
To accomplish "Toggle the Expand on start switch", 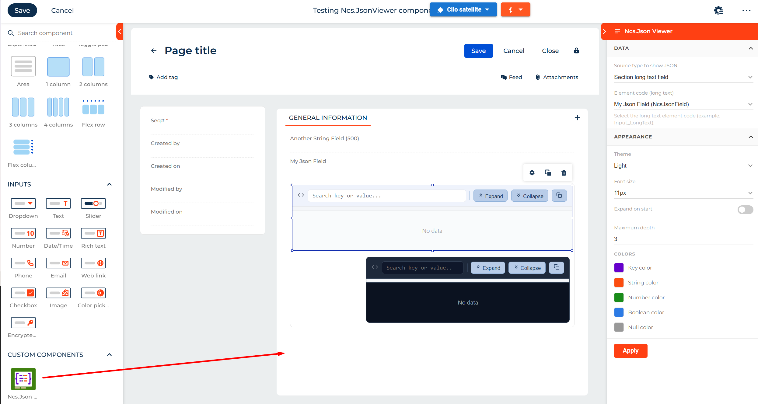I will (x=745, y=210).
